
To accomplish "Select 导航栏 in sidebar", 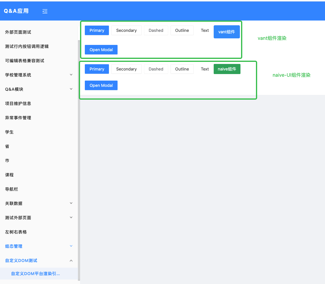I will click(x=11, y=189).
